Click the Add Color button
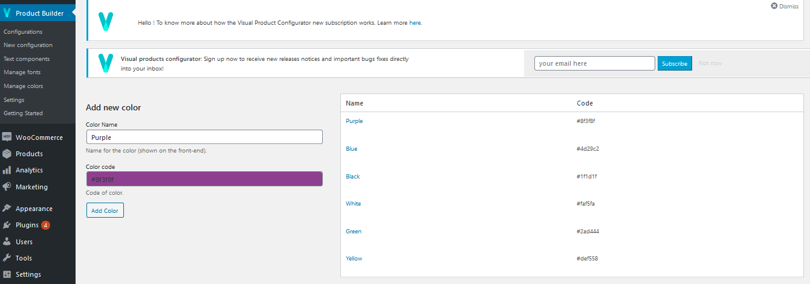Image resolution: width=810 pixels, height=284 pixels. point(105,210)
